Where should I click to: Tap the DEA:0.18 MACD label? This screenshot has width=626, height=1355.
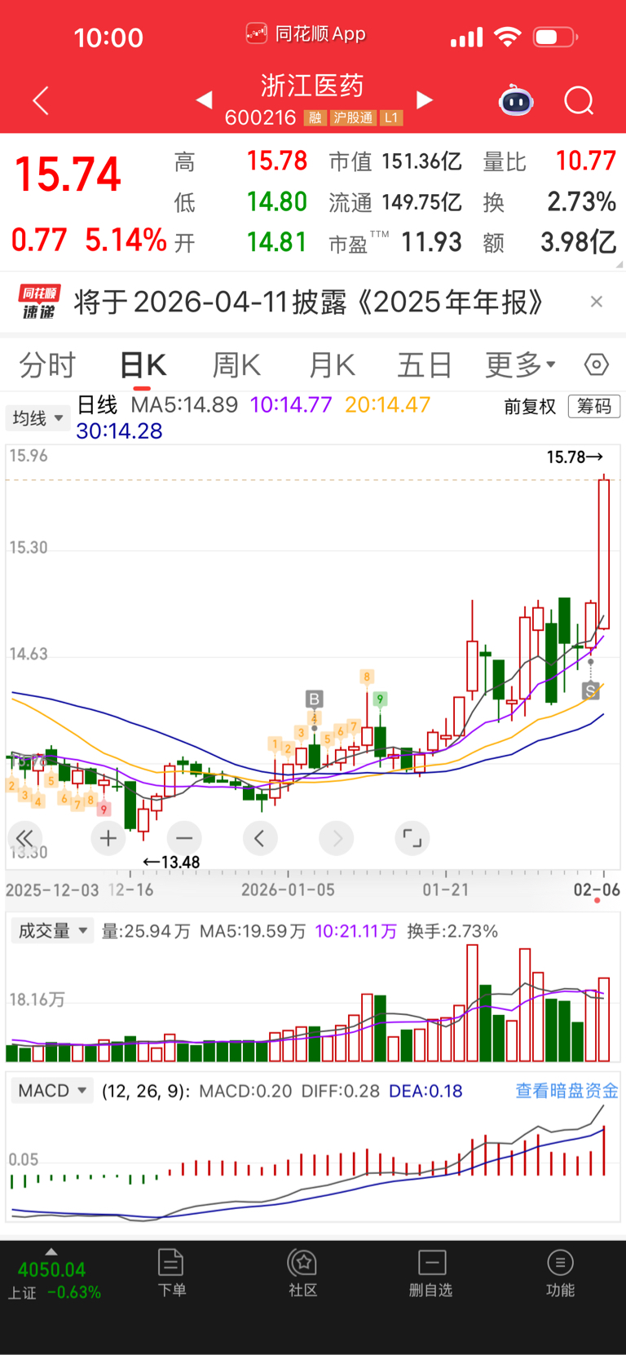click(x=425, y=1091)
